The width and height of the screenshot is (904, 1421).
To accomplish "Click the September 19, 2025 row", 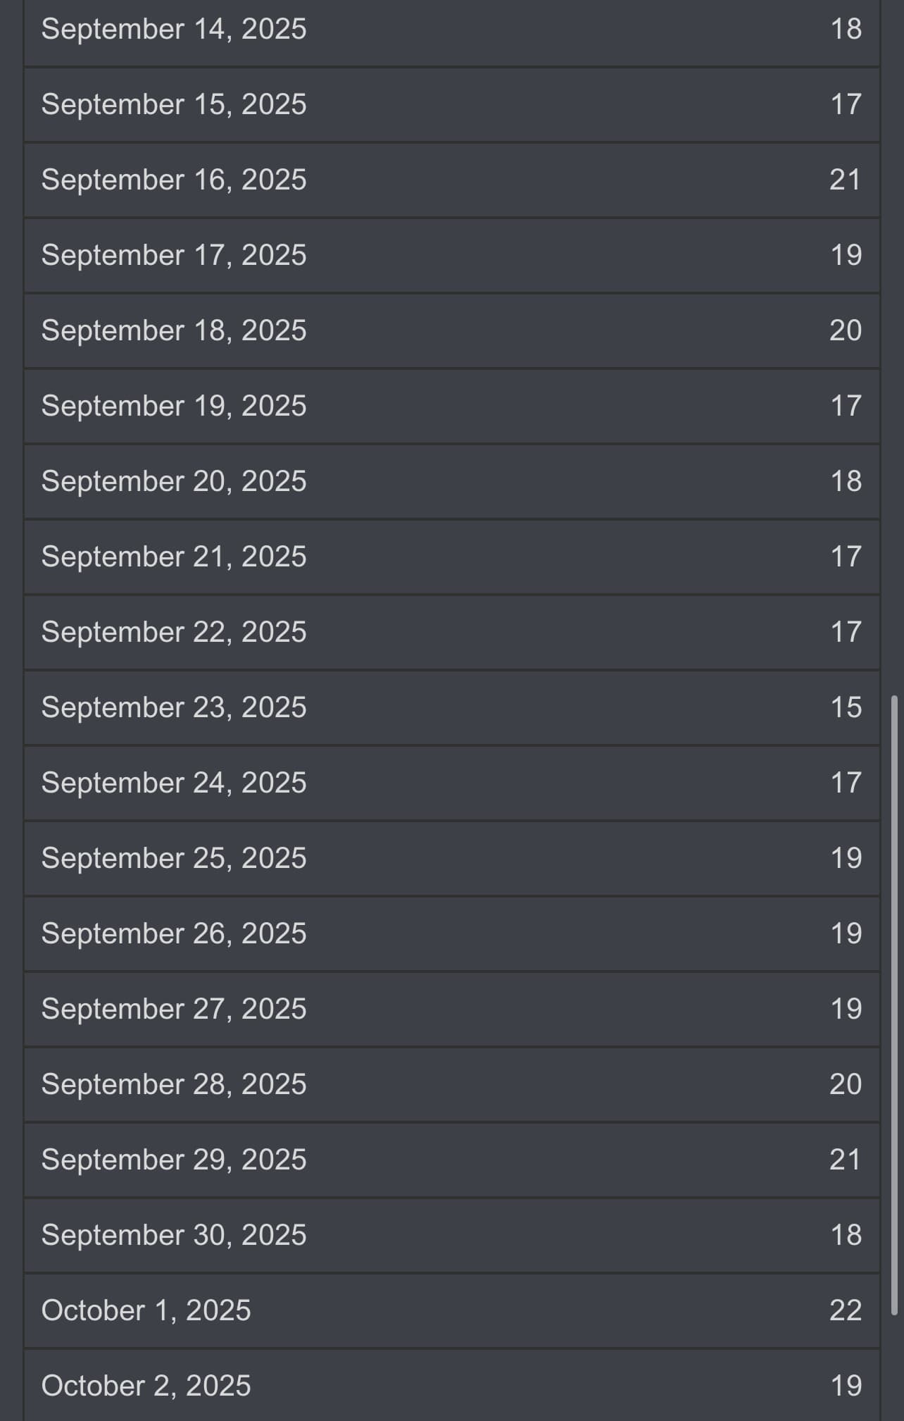I will pyautogui.click(x=451, y=407).
